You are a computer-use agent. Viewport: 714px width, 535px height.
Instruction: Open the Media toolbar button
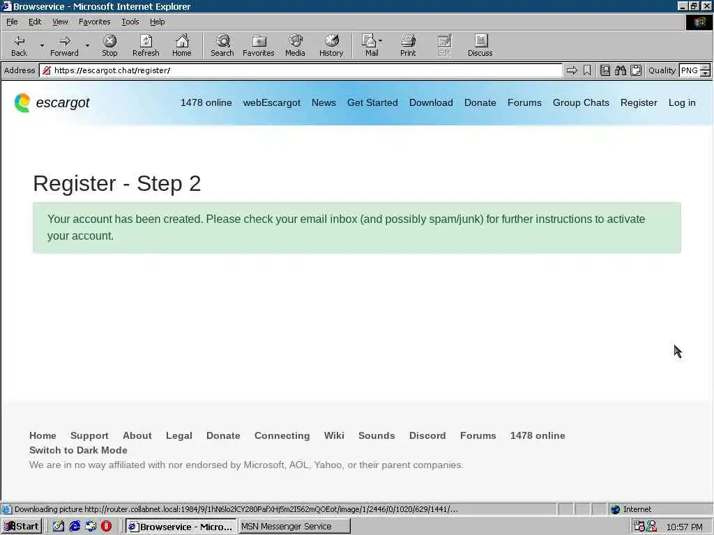295,45
